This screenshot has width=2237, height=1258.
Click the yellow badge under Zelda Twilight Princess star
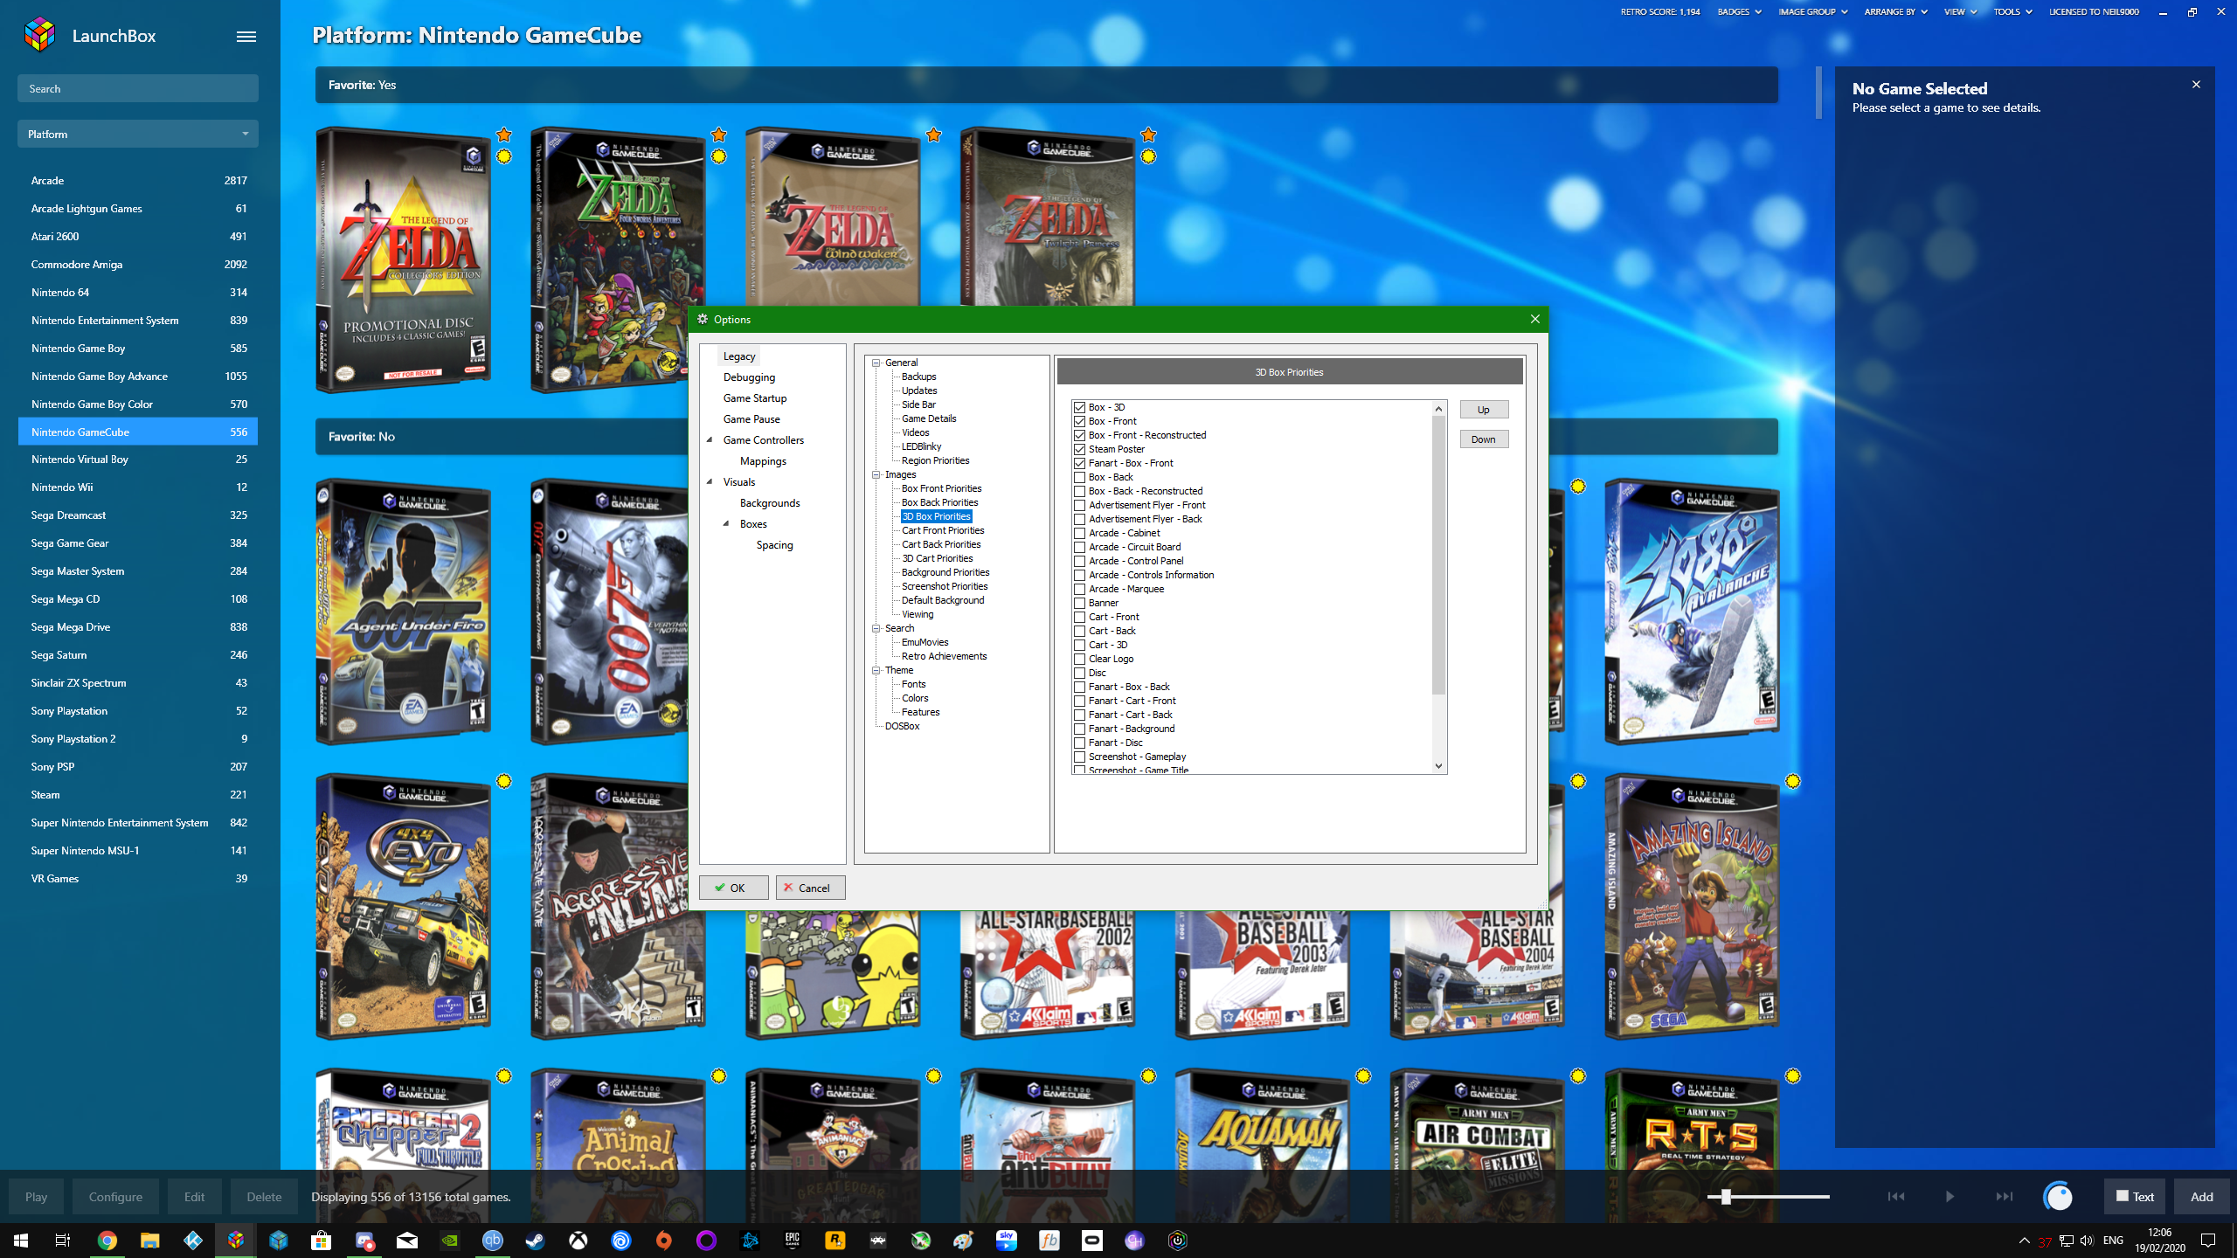[1149, 156]
